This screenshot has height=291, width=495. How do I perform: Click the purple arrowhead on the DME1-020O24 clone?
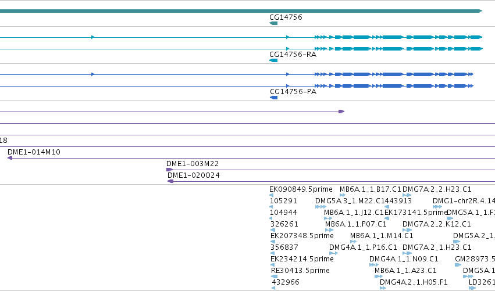point(170,181)
